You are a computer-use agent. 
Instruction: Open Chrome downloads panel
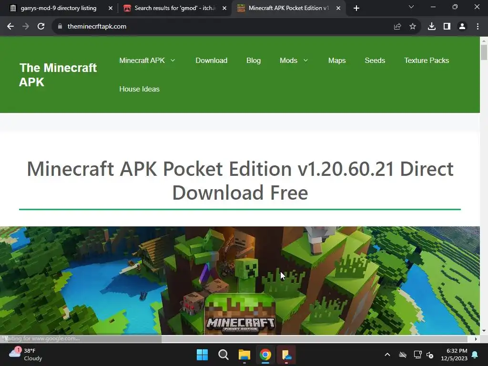tap(432, 27)
